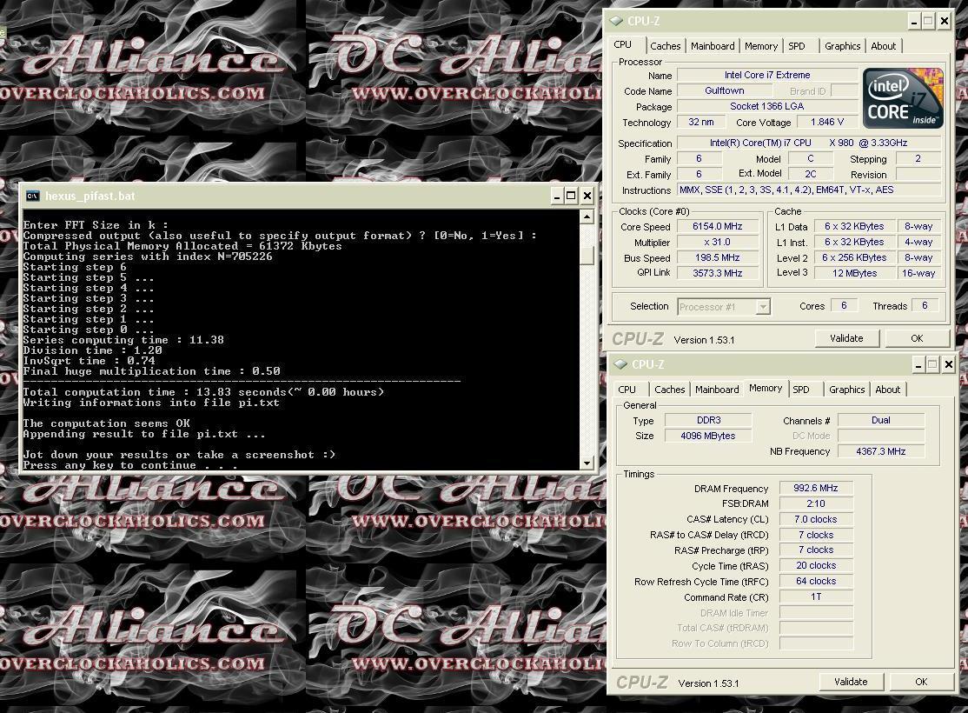Viewport: 968px width, 713px height.
Task: Click the Level 3 cache value 12 MBytes
Action: click(854, 273)
